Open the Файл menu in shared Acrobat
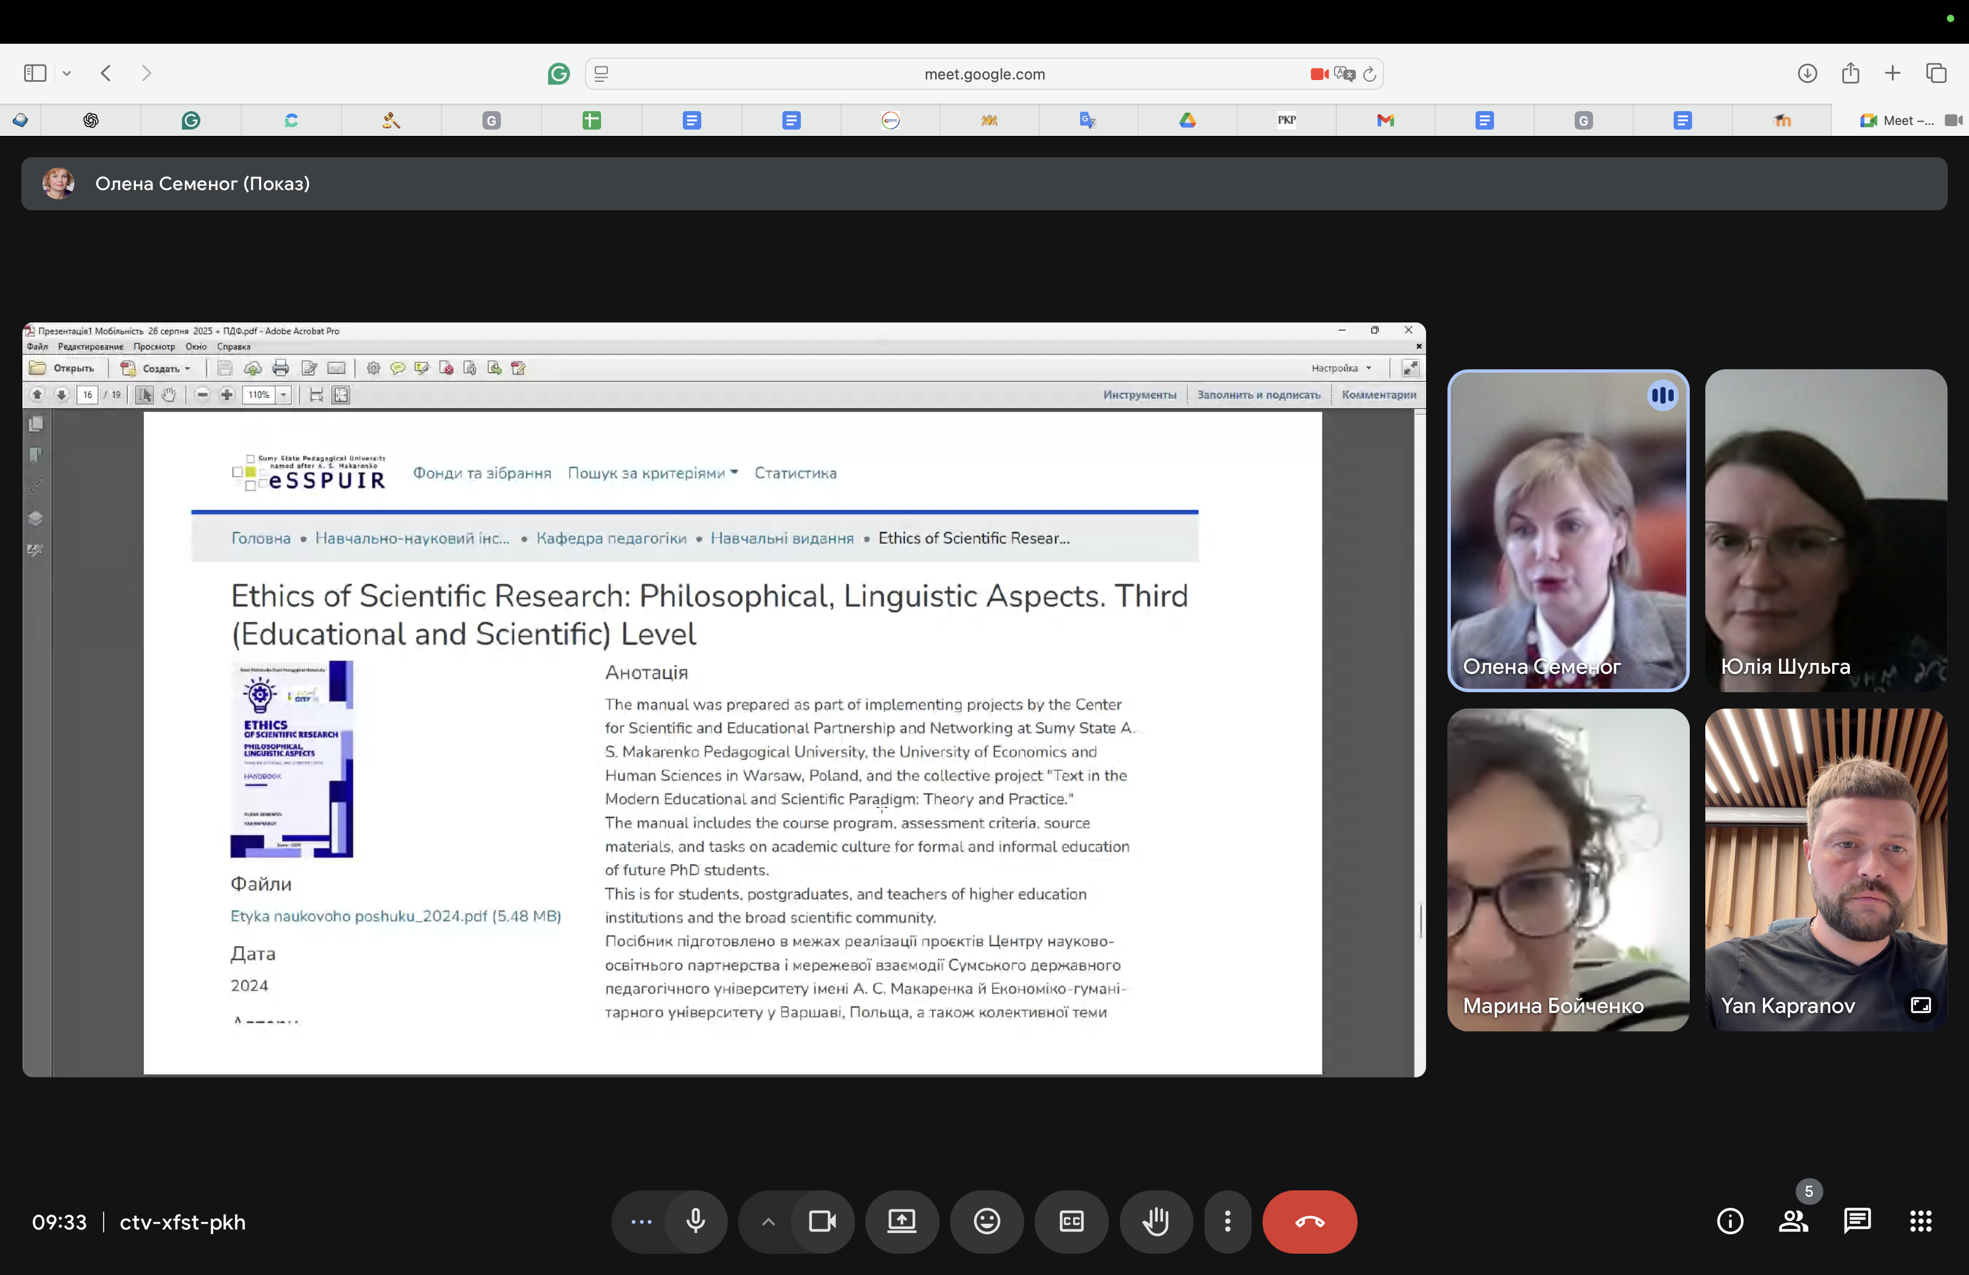1969x1275 pixels. point(37,347)
